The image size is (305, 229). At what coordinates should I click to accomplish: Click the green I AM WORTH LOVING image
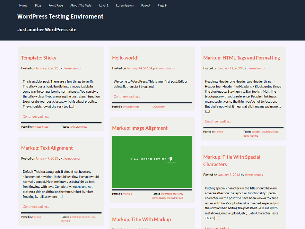pos(152,162)
